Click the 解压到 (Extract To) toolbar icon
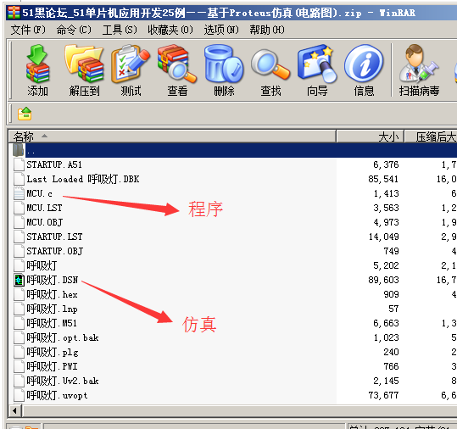457x429 pixels. tap(84, 64)
